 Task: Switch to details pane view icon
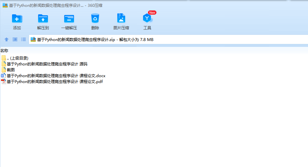[x=15, y=39]
